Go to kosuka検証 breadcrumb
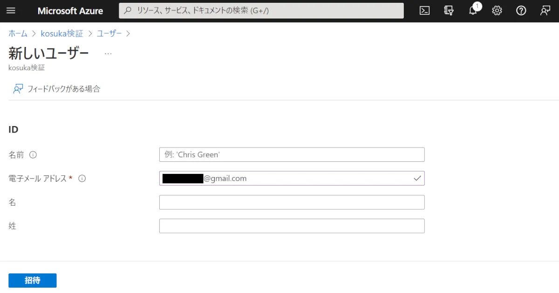Screen dimensions: 559x293 click(x=62, y=33)
